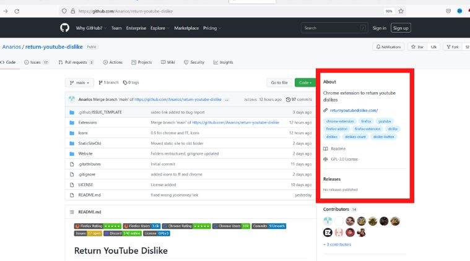The width and height of the screenshot is (470, 261).
Task: Click folder icon next to Website
Action: point(72,153)
